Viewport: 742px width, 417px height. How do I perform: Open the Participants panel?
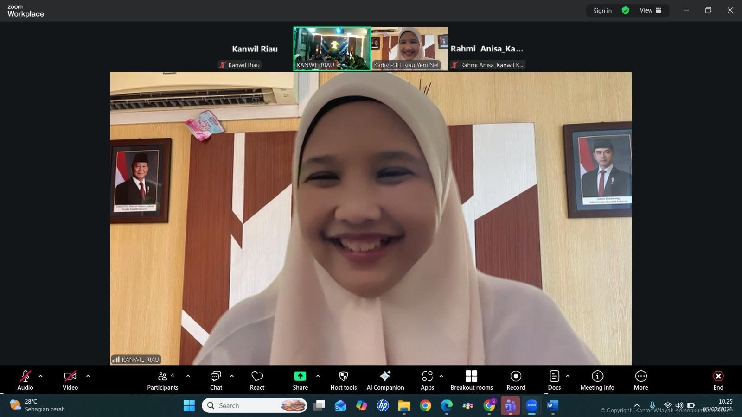tap(162, 380)
